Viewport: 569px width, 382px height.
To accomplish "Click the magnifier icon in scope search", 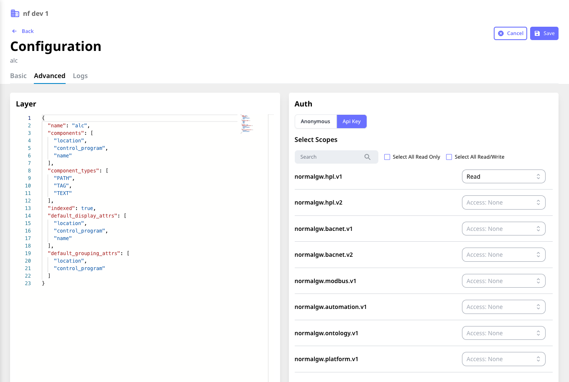I will point(367,157).
